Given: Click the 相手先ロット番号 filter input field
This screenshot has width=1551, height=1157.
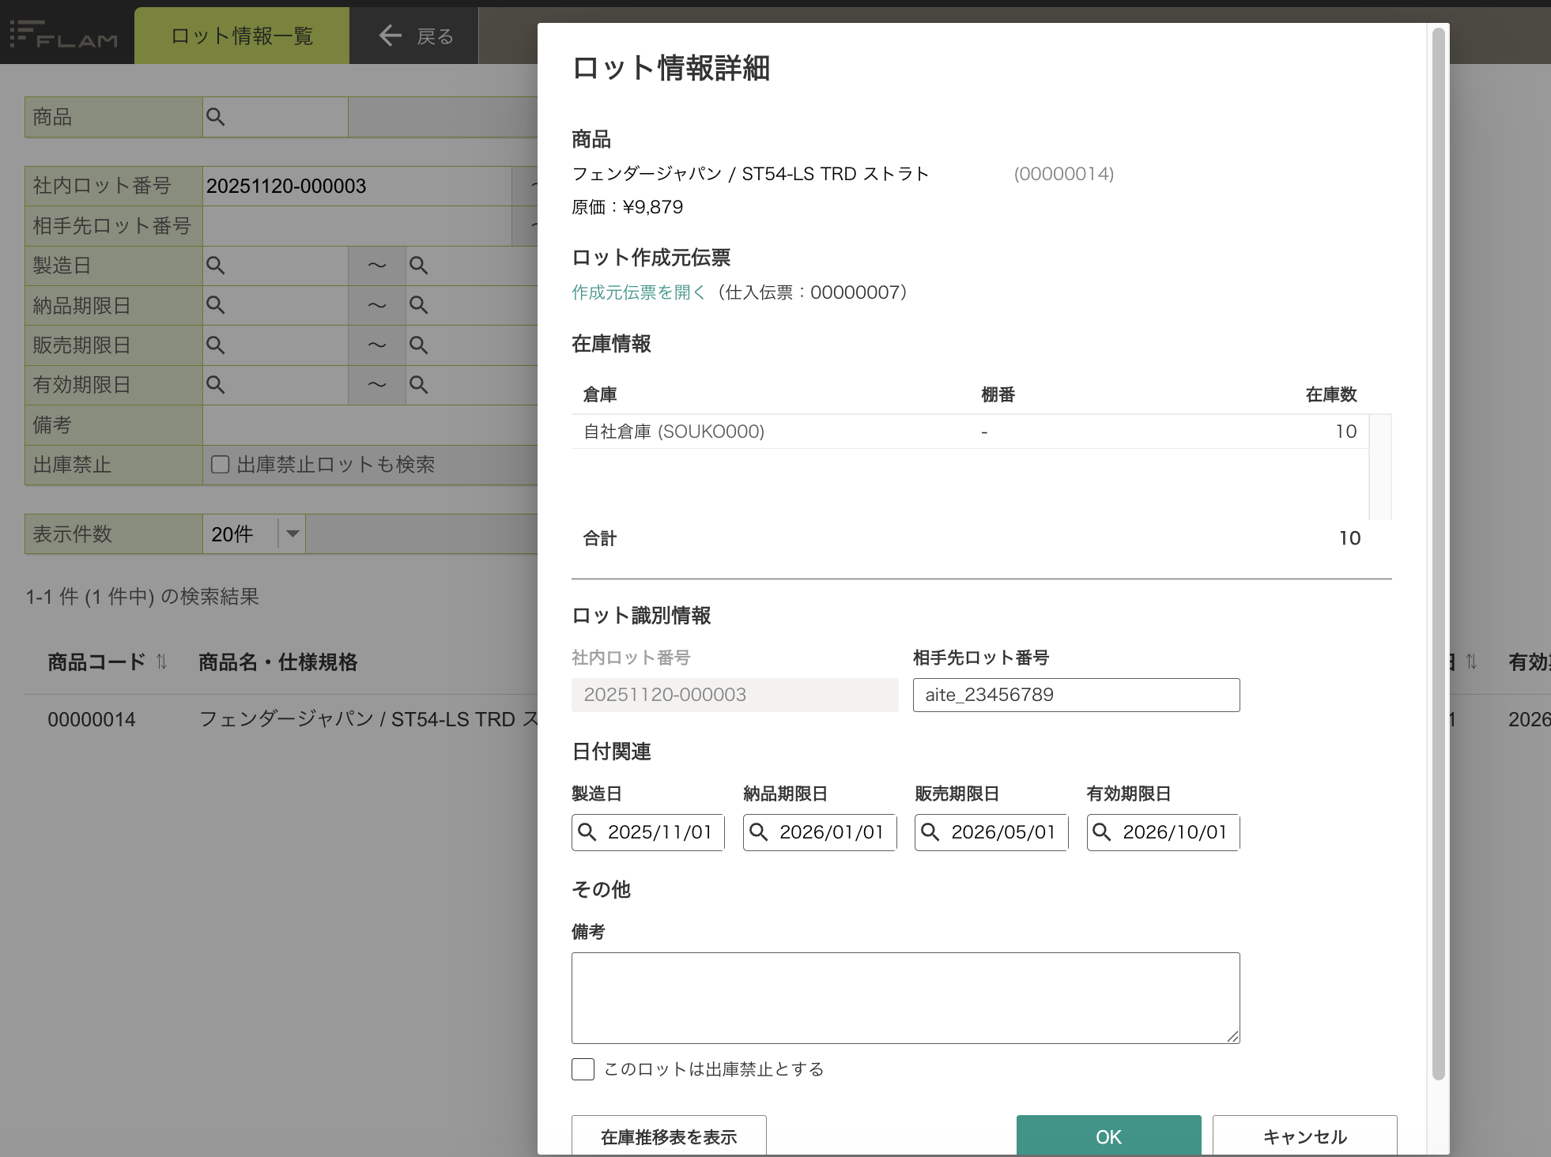Looking at the screenshot, I should tap(357, 226).
